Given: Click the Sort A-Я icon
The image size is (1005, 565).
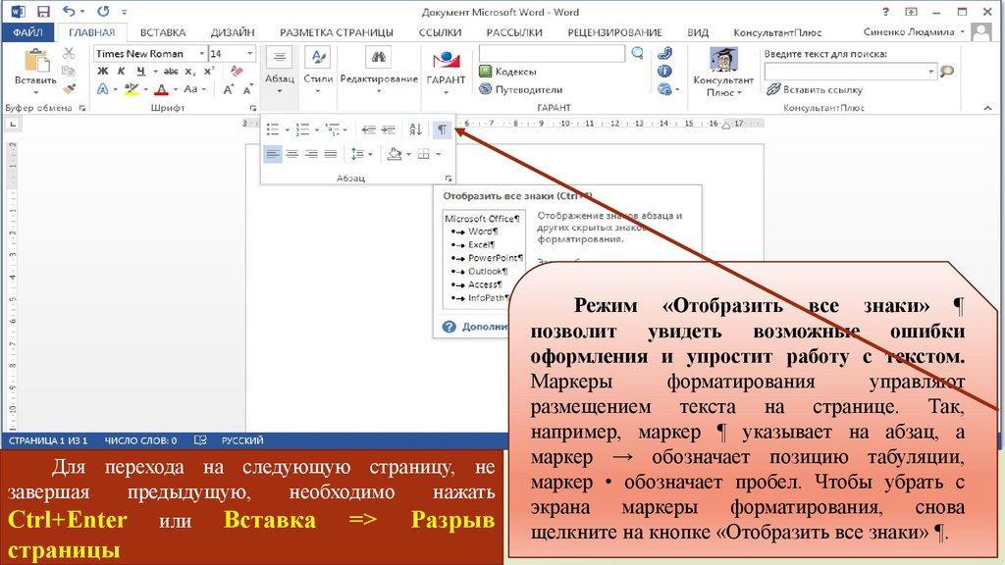Looking at the screenshot, I should (415, 129).
